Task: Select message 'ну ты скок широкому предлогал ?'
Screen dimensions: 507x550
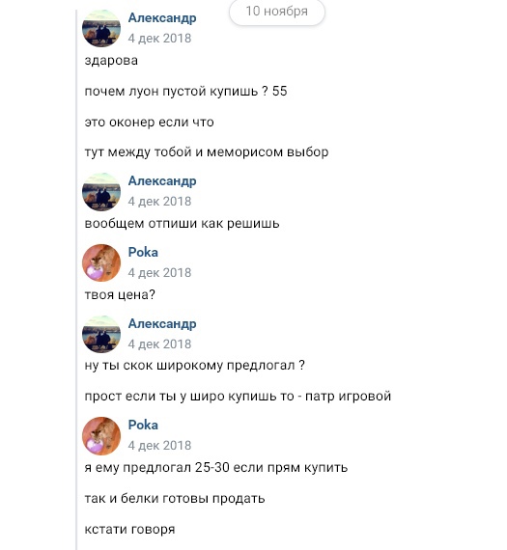Action: click(x=194, y=366)
